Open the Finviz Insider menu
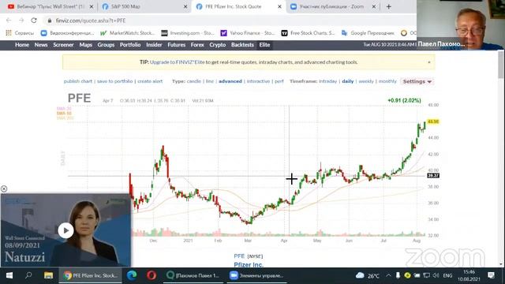 pyautogui.click(x=154, y=45)
